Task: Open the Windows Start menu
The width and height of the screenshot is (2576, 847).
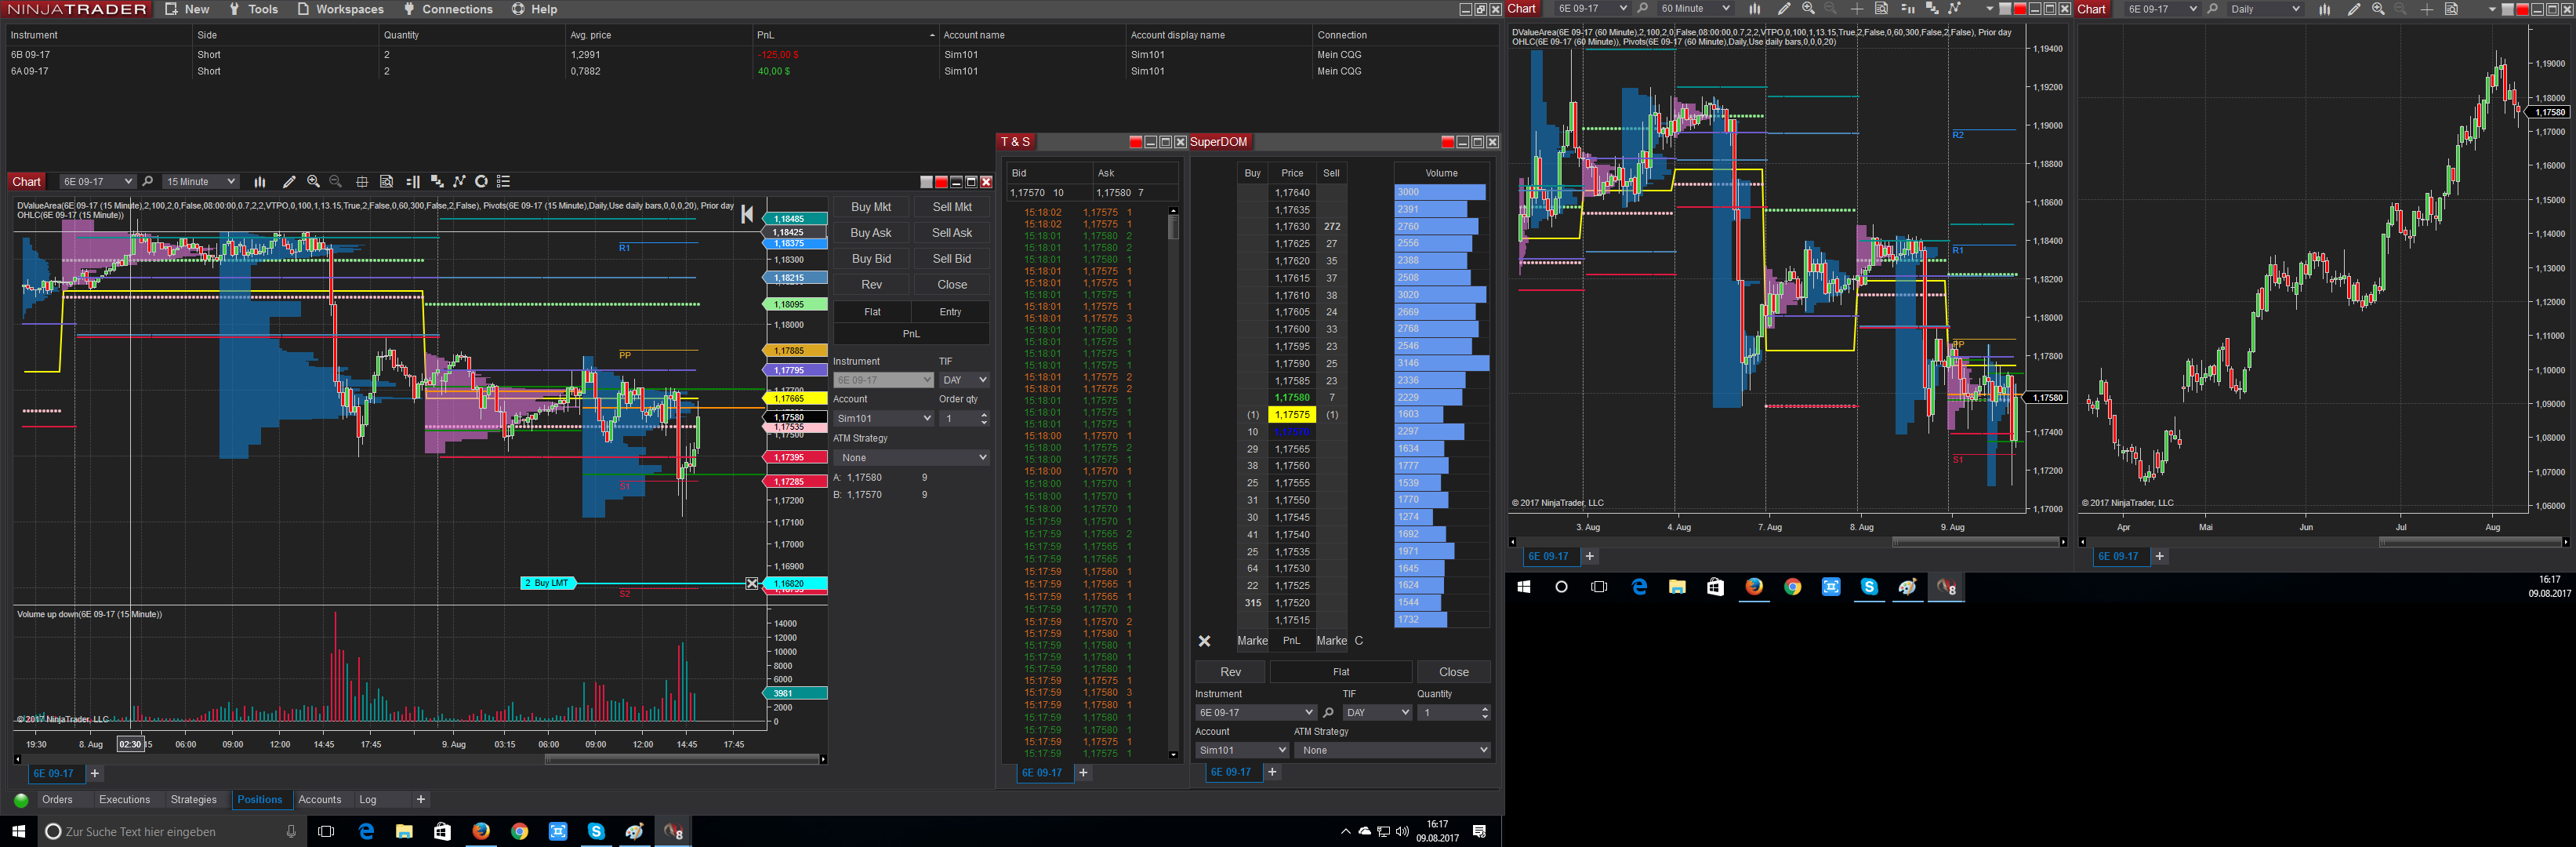Action: [x=18, y=831]
